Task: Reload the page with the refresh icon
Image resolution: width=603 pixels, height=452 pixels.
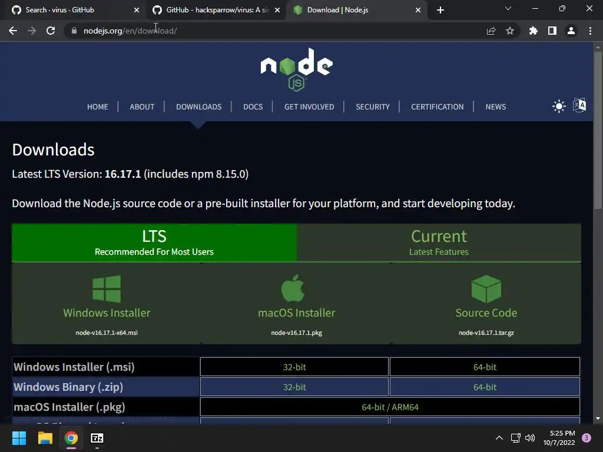Action: (x=51, y=31)
